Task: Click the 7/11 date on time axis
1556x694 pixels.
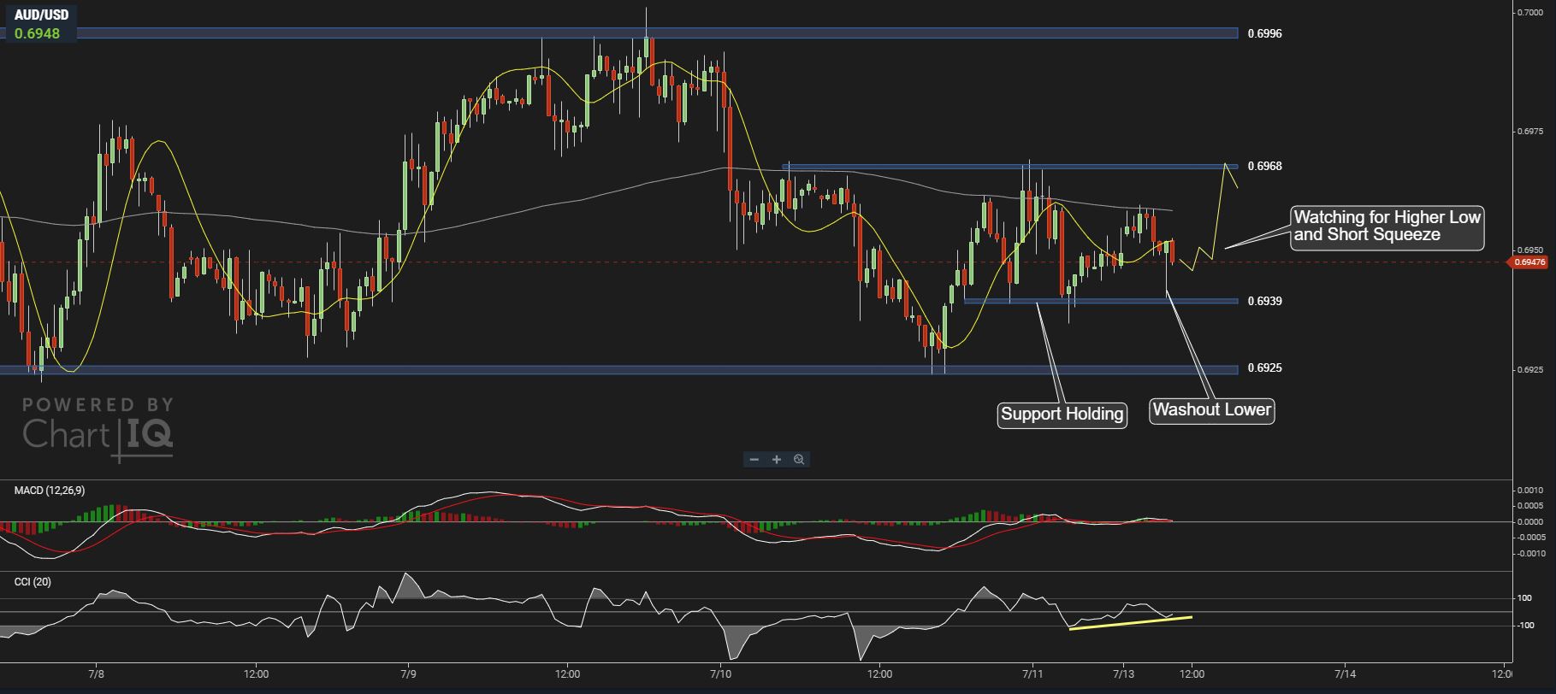Action: 1032,673
